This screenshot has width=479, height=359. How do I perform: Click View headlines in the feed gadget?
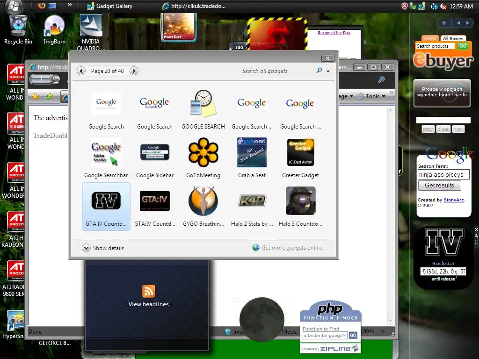pyautogui.click(x=148, y=304)
